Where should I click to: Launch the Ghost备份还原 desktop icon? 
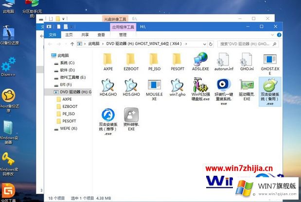(x=8, y=101)
